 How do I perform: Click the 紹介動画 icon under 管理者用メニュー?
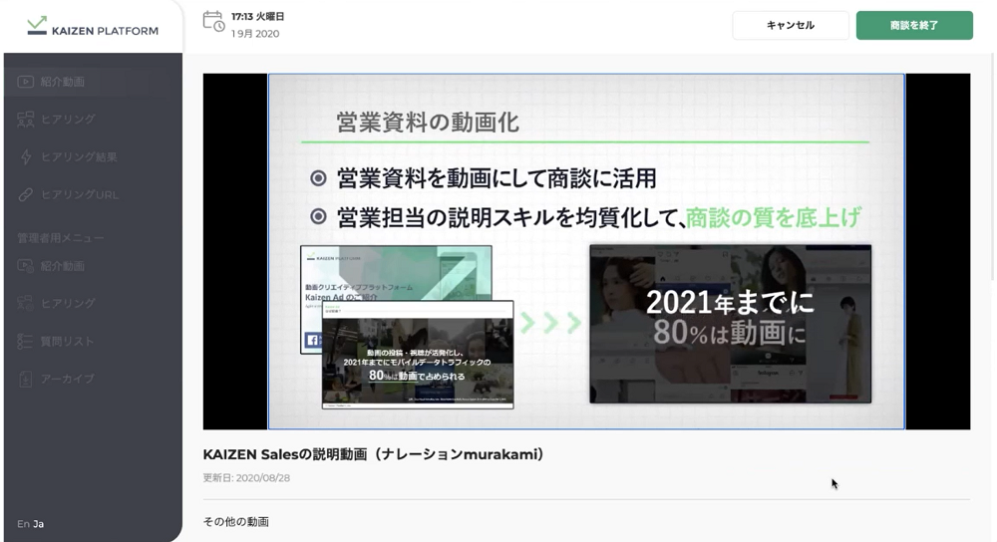coord(26,266)
